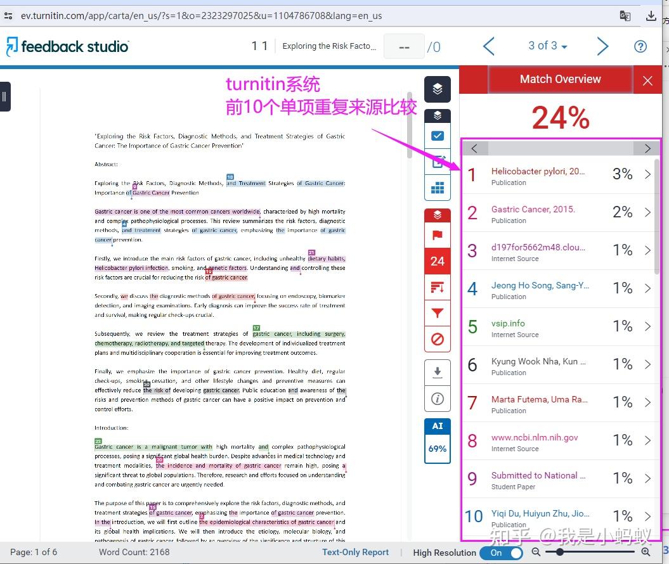Click the Gastric Cancer, 2015 source link
Screen dimensions: 669x564
click(533, 209)
